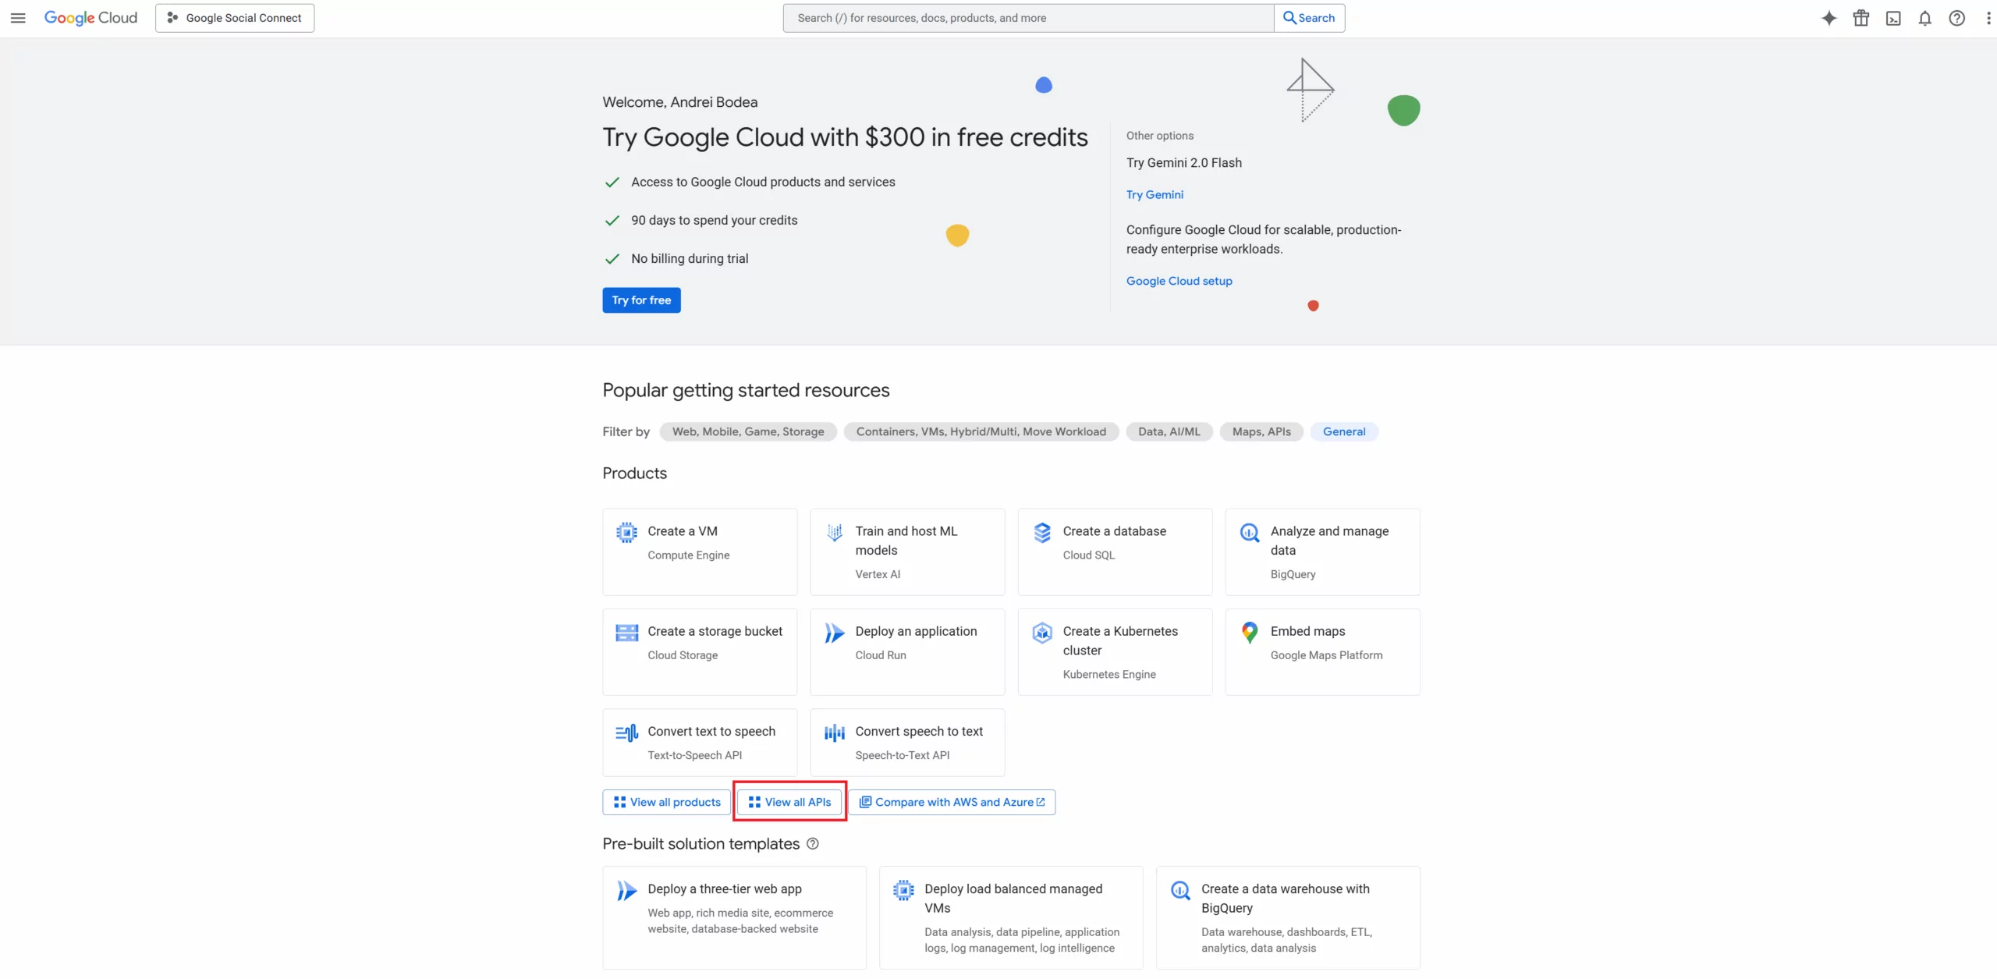Image resolution: width=1997 pixels, height=979 pixels.
Task: Filter by Containers, VMs, Hybrid/Multi, Move Workload
Action: coord(981,431)
